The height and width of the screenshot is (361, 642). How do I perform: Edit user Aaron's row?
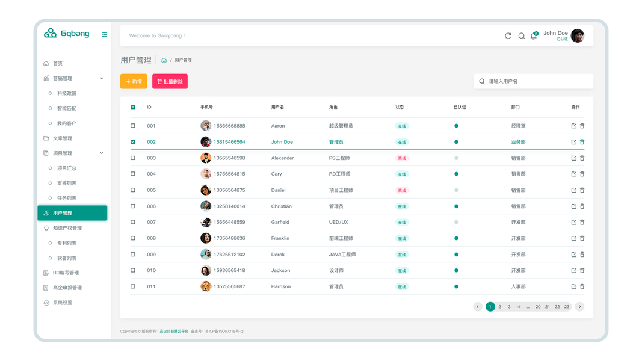(573, 126)
